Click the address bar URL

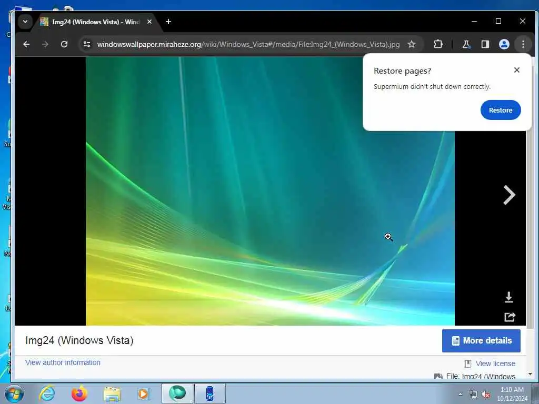tap(248, 44)
